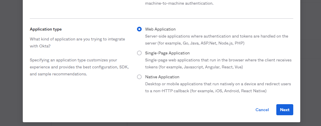
Task: Click the "Desktop or mobile applications" description line
Action: 218,84
